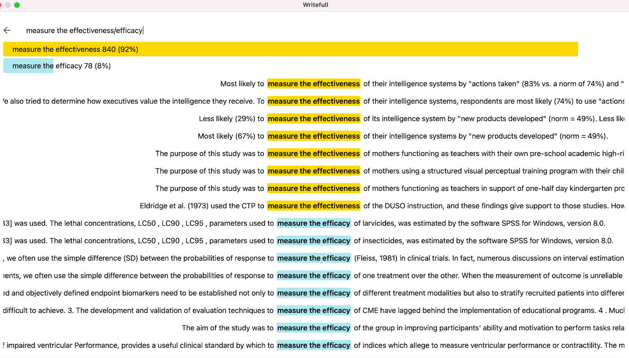Select the 'different treatment modalities' result row
The height and width of the screenshot is (358, 629).
[314, 293]
